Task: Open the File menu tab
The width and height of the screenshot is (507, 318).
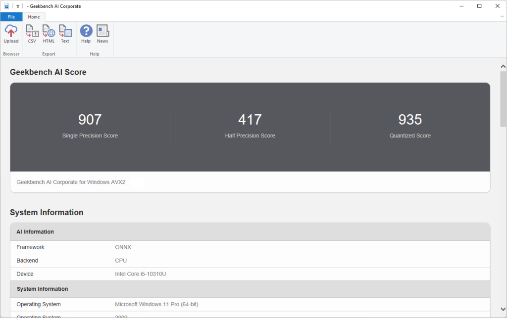Action: click(x=11, y=16)
